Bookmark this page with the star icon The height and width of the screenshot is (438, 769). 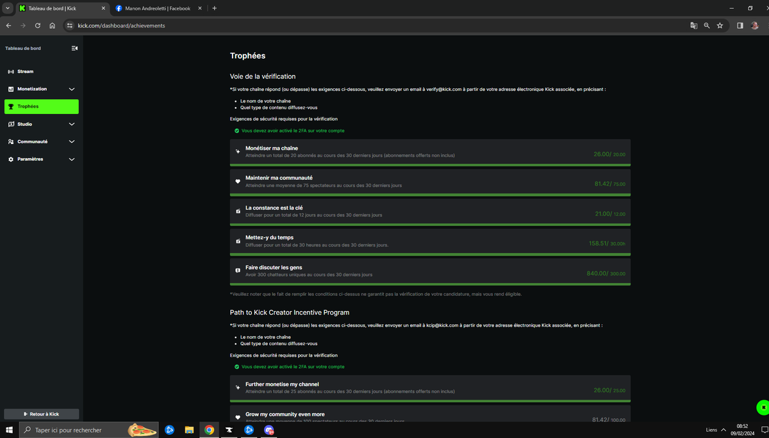coord(720,26)
